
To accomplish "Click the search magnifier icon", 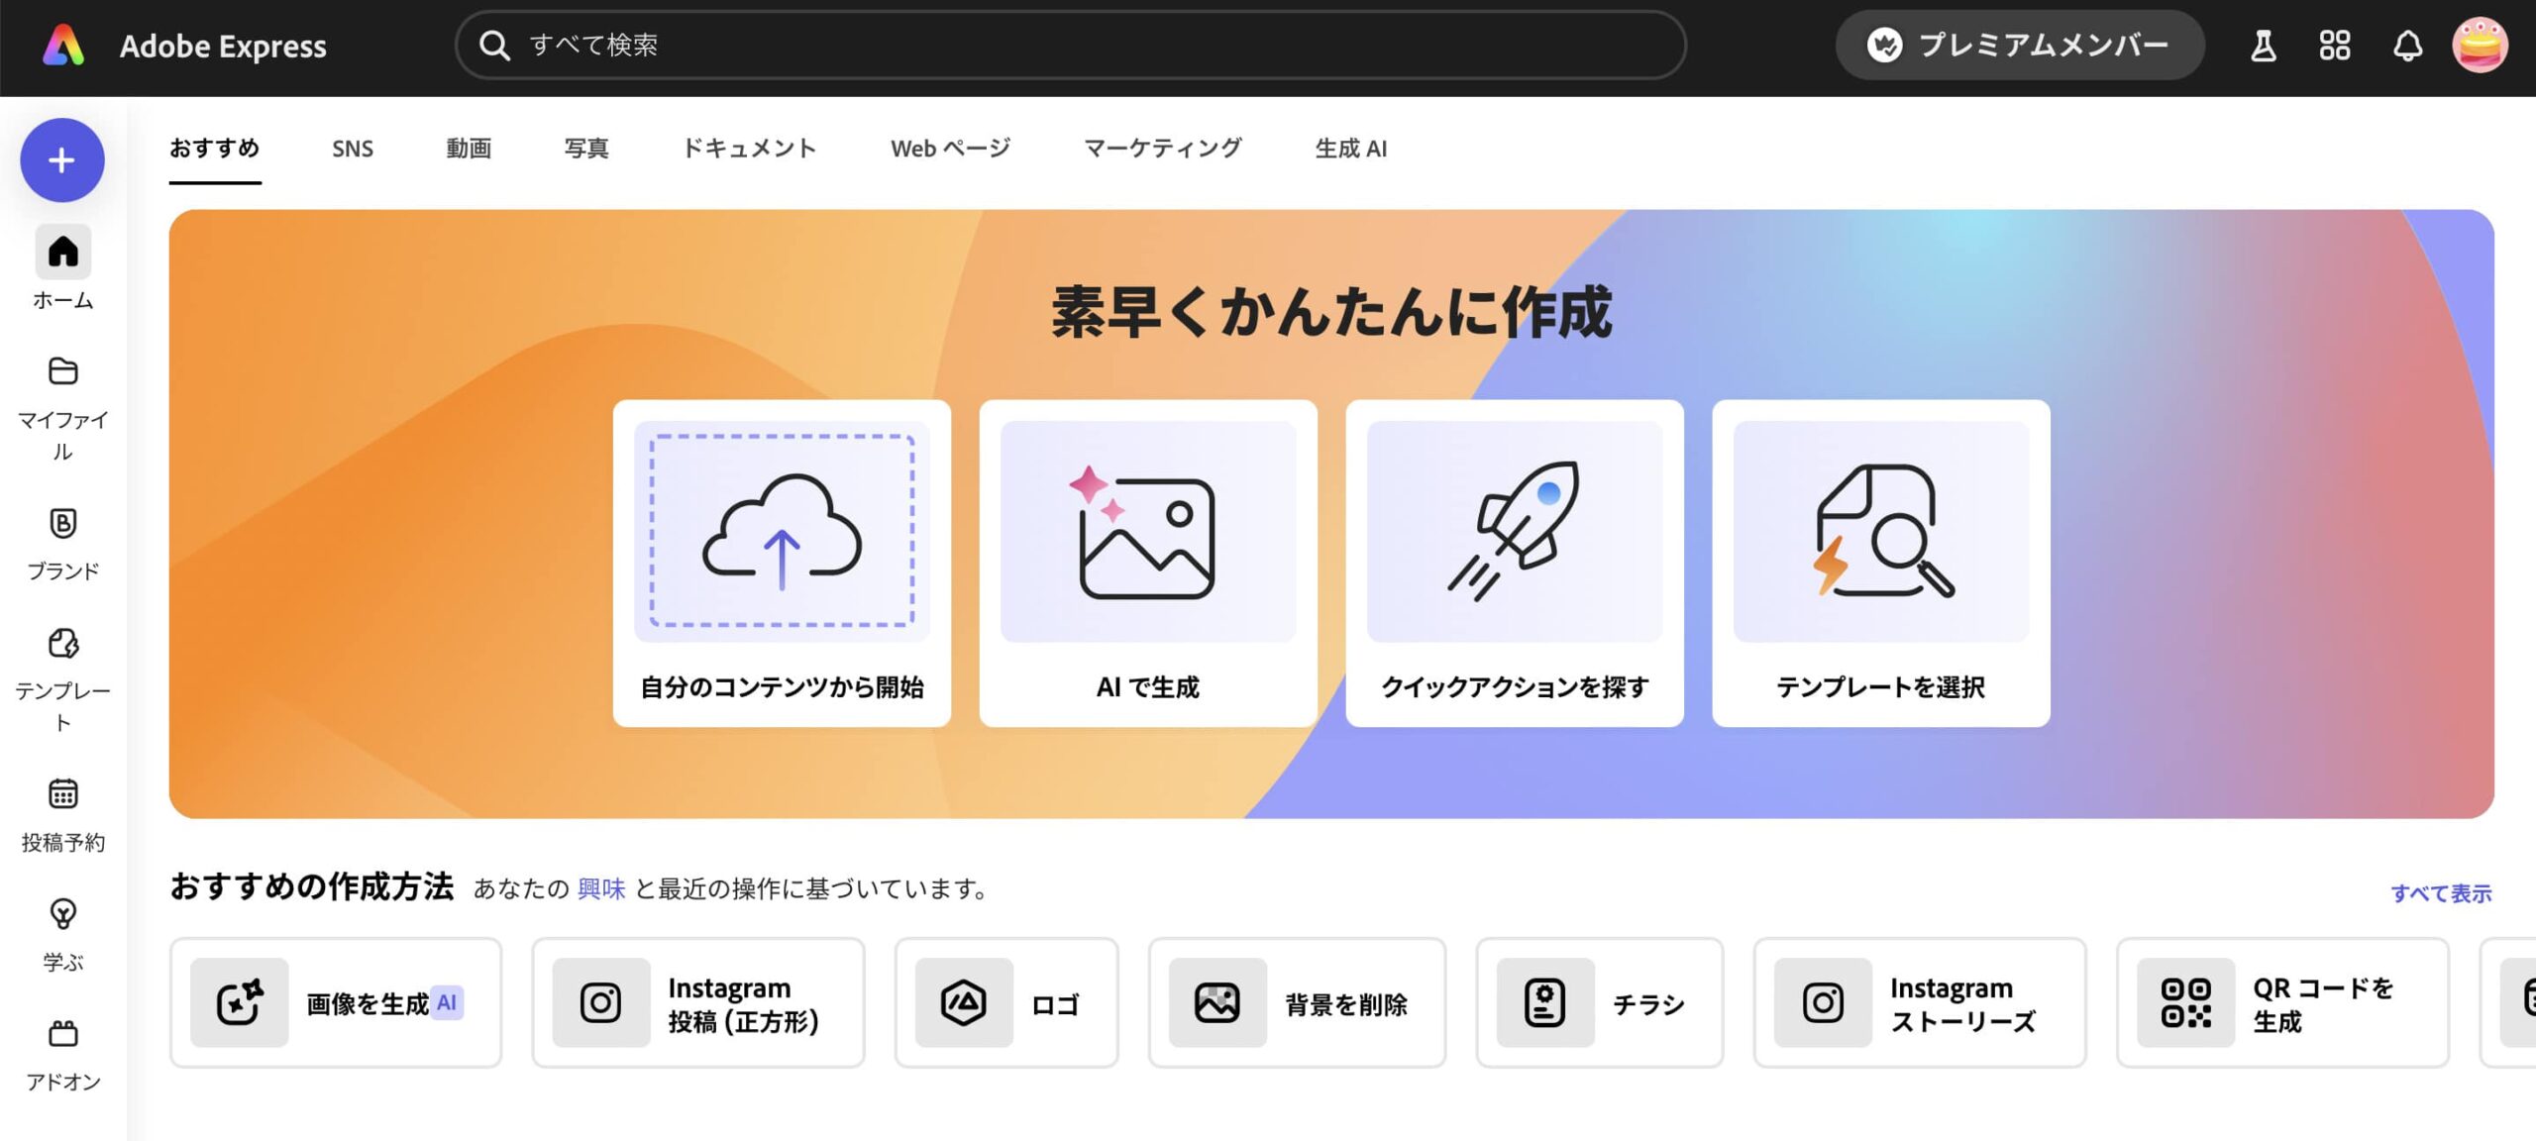I will (494, 46).
